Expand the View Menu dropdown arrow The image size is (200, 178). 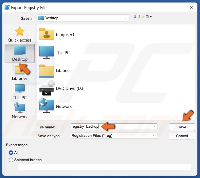click(x=151, y=17)
